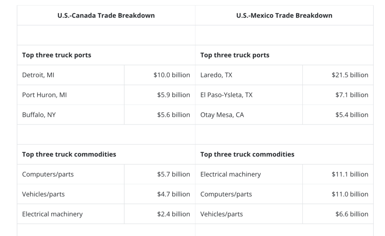Image resolution: width=385 pixels, height=236 pixels.
Task: Select Canada's Computers/parts cell
Action: pos(48,174)
